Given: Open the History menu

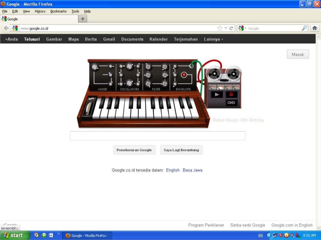Looking at the screenshot, I should 40,11.
